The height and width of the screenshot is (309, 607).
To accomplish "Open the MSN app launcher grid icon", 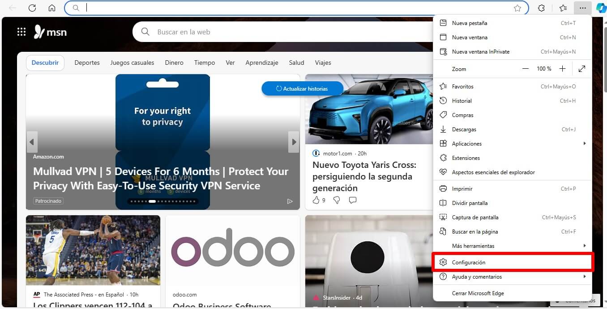I will [x=21, y=32].
